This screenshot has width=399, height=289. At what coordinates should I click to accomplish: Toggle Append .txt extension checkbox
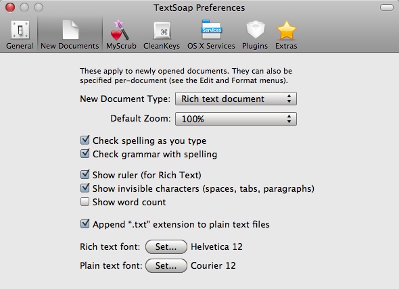tap(85, 224)
